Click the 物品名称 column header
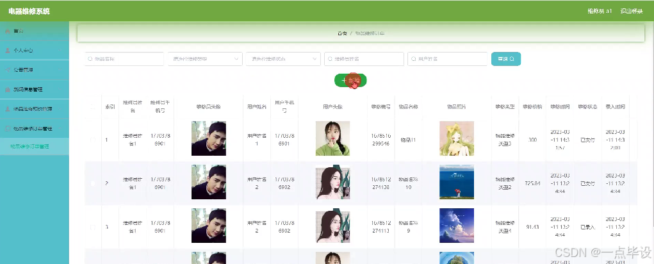Image resolution: width=654 pixels, height=264 pixels. tap(408, 107)
